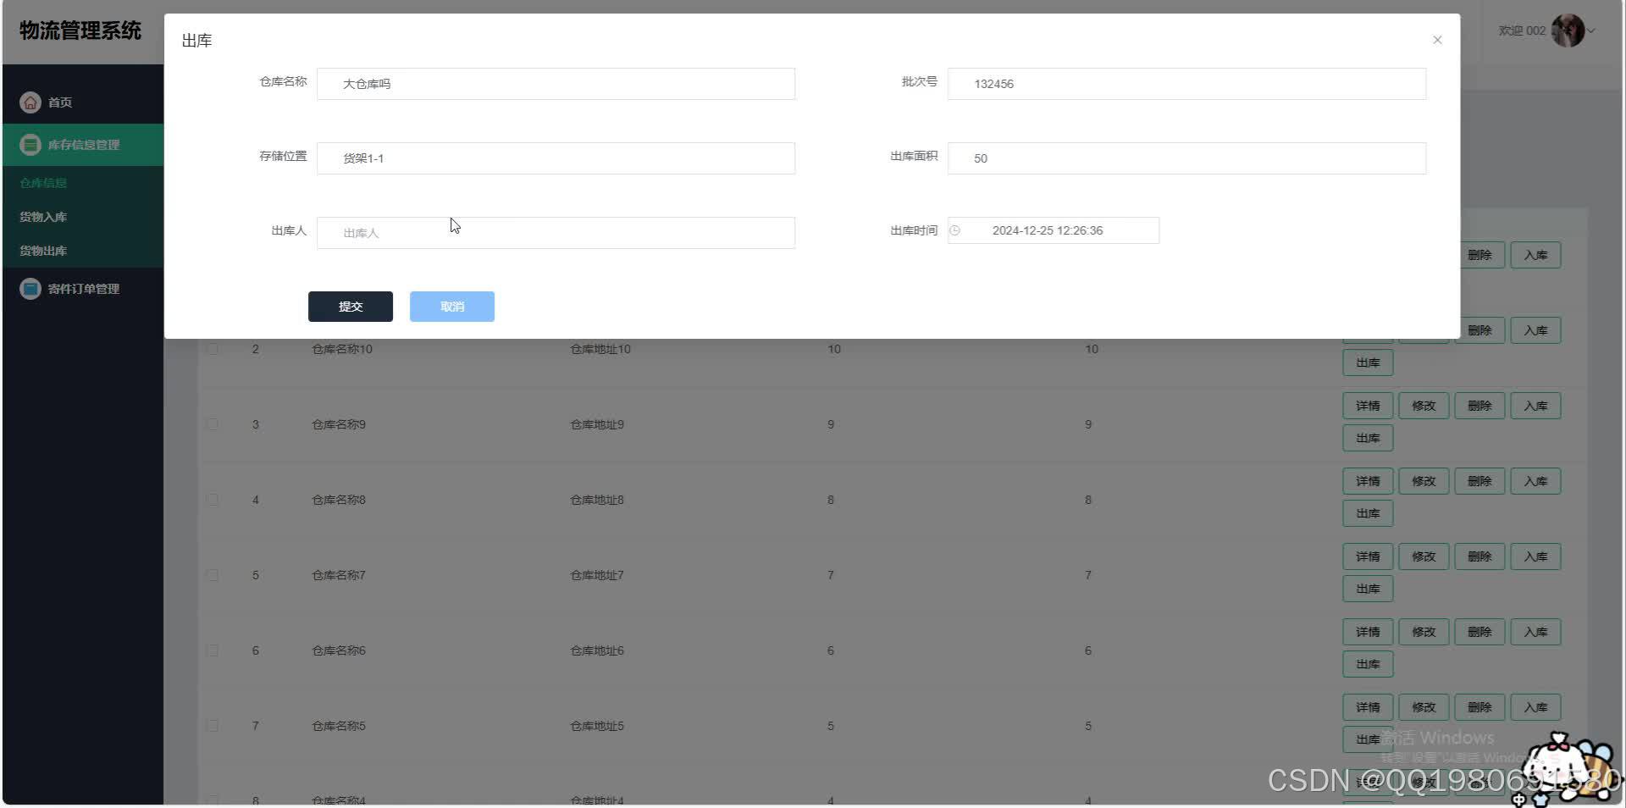This screenshot has height=808, width=1626.
Task: Click the clock icon in 出库时间 field
Action: (954, 230)
